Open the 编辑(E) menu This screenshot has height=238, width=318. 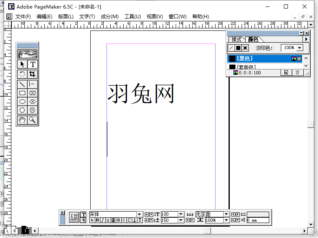pyautogui.click(x=44, y=17)
